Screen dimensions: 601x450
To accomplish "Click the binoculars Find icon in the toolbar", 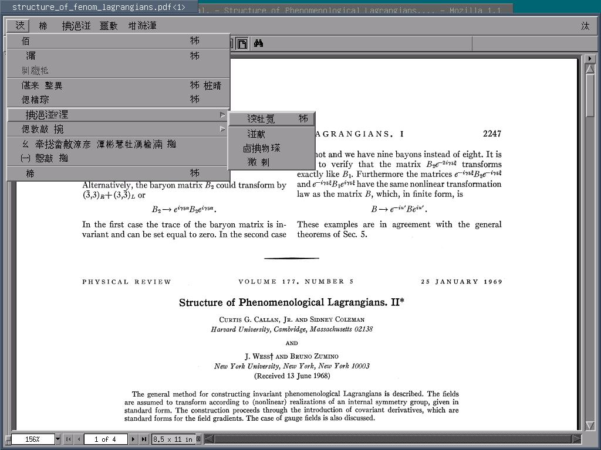I will 258,43.
